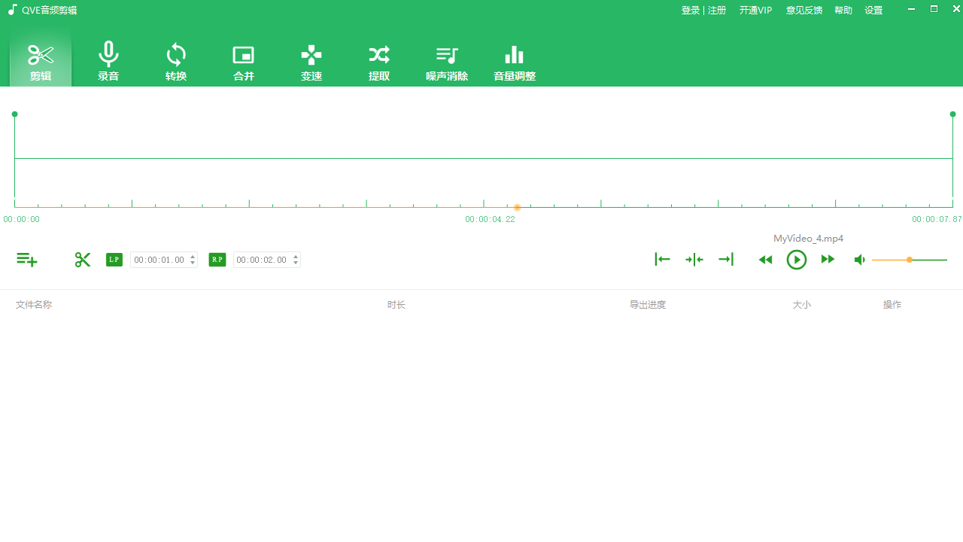Click the orange playhead marker on timeline
The image size is (963, 542).
(517, 207)
